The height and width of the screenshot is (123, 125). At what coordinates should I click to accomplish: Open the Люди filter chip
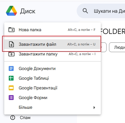[117, 47]
